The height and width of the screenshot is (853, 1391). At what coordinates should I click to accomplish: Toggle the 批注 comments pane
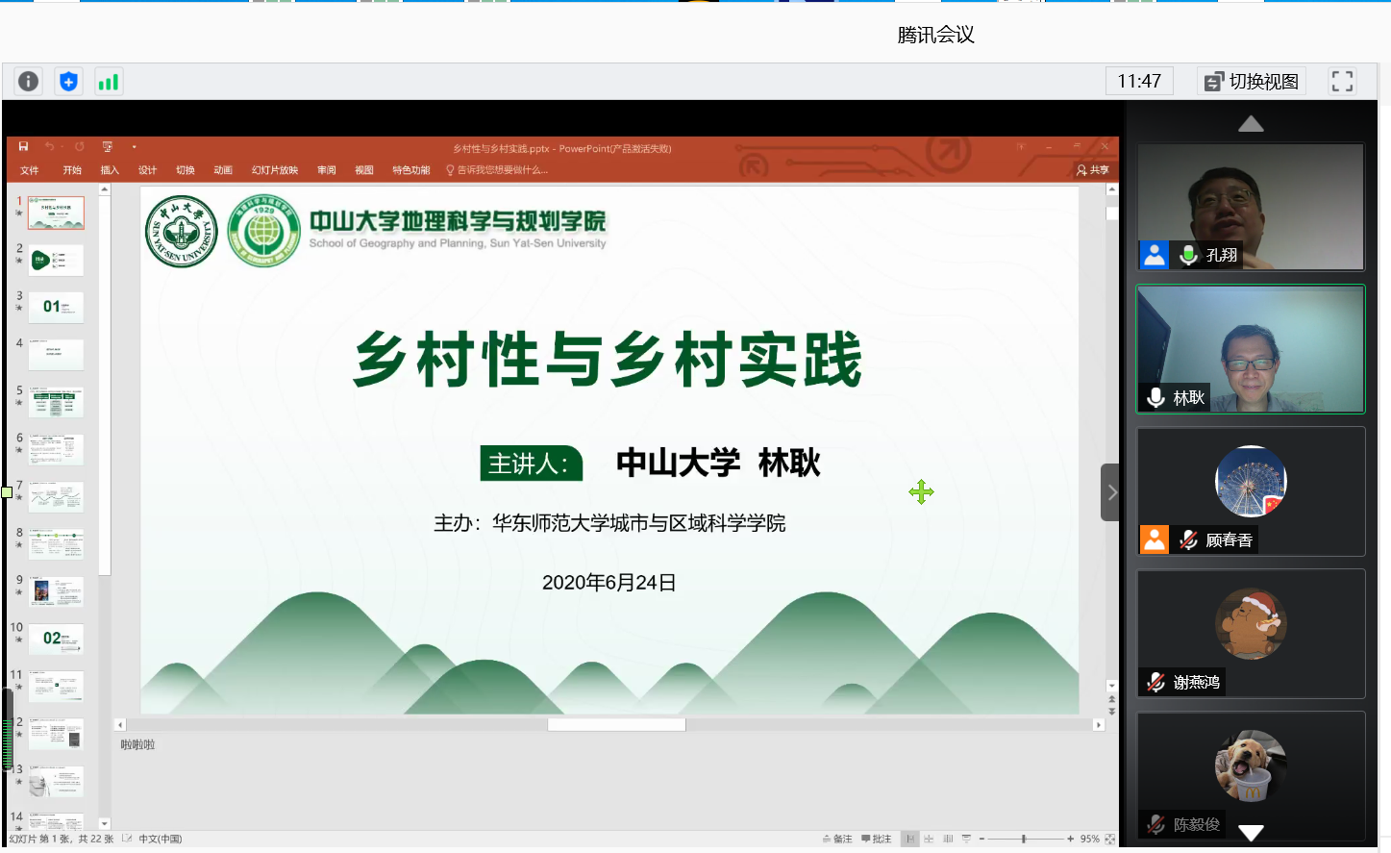pos(877,839)
